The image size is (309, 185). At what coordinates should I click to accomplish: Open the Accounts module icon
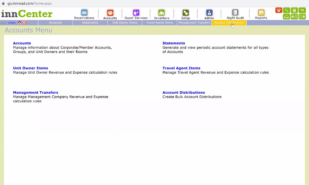click(x=110, y=13)
